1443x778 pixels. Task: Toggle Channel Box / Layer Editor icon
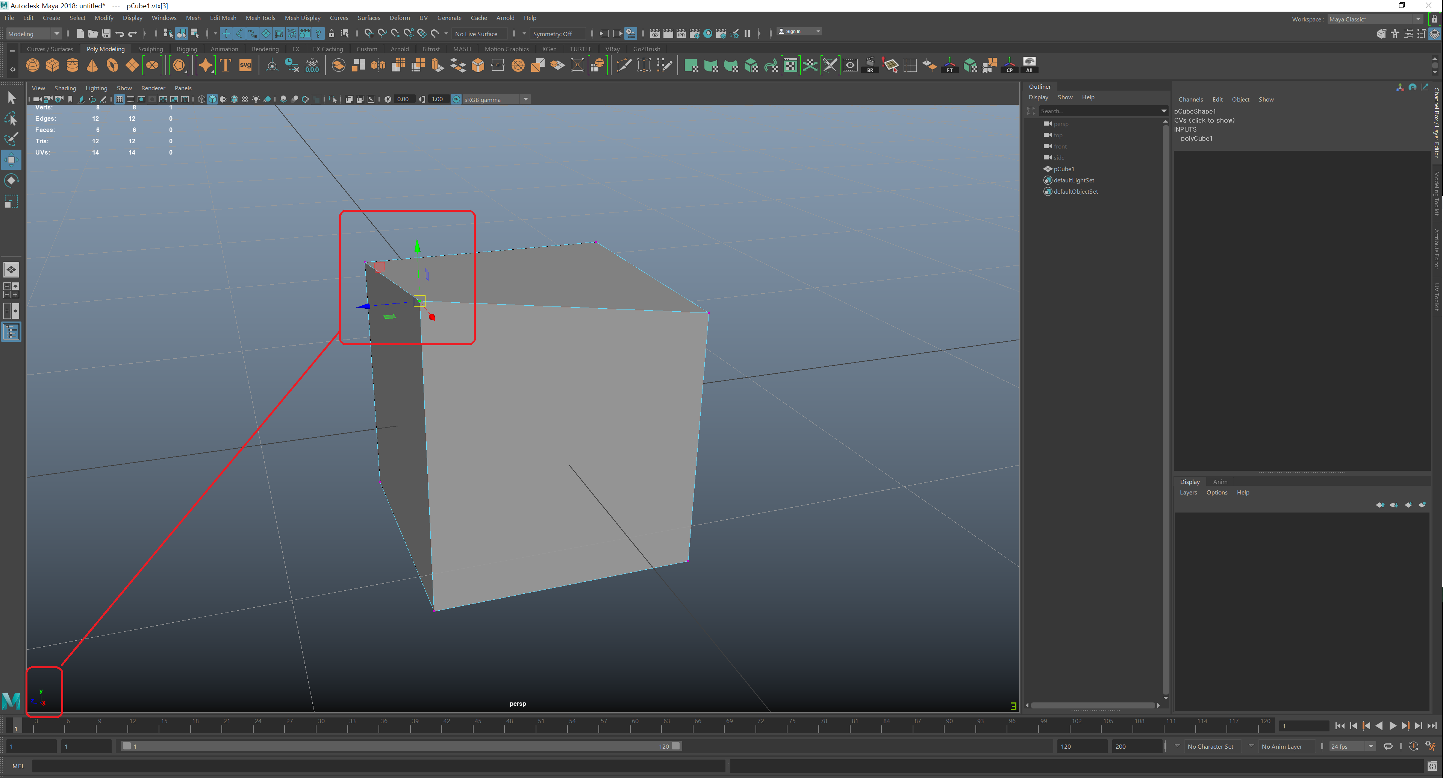(x=1435, y=33)
